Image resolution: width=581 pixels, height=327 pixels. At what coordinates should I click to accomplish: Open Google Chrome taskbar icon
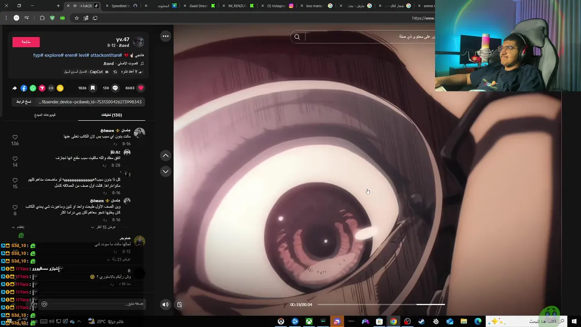tap(393, 322)
